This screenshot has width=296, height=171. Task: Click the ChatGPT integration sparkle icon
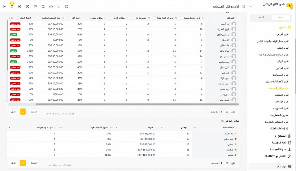pyautogui.click(x=289, y=156)
